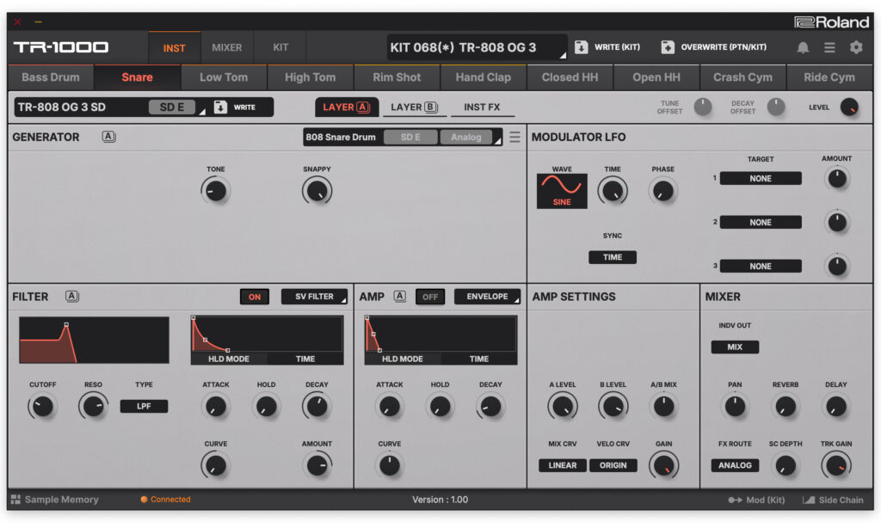This screenshot has height=528, width=881.
Task: Click the LFO target 1 NONE button
Action: [x=761, y=179]
